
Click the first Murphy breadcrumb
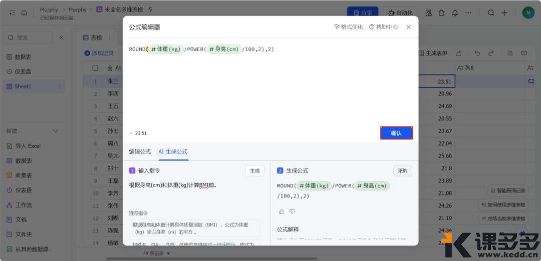click(x=49, y=9)
